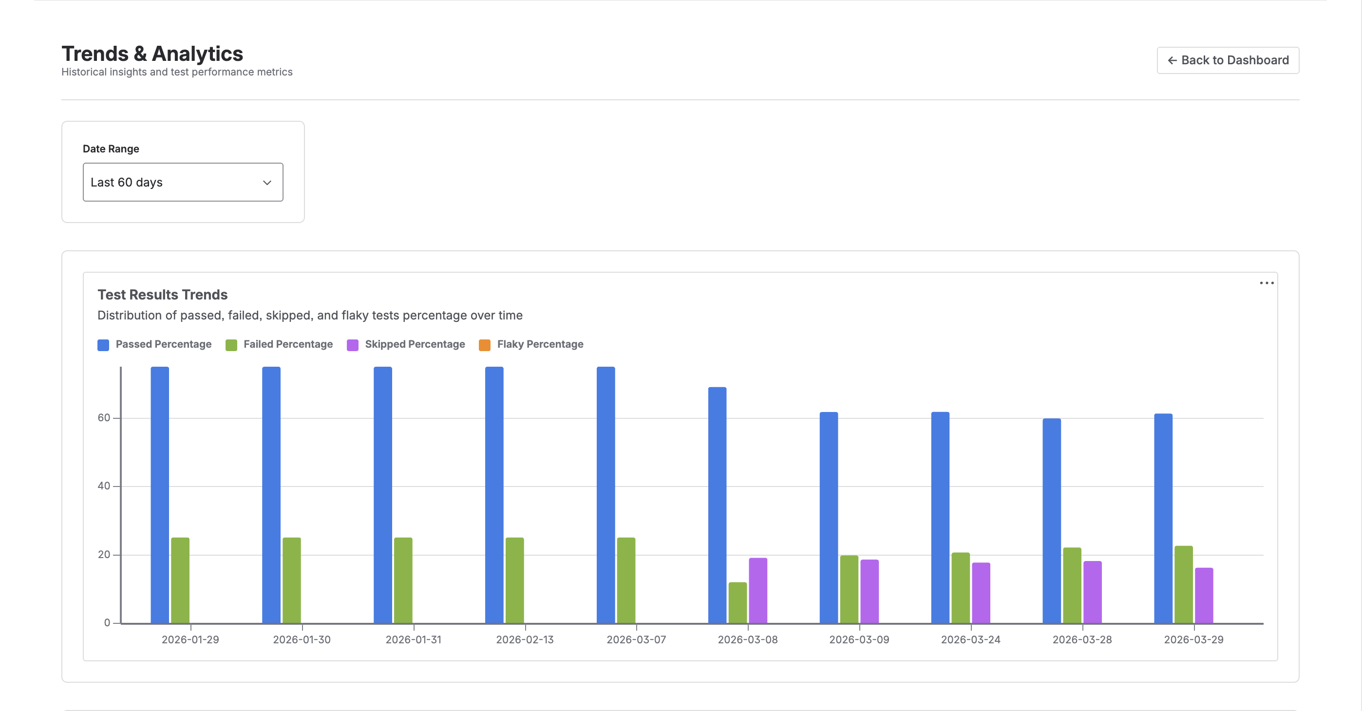The image size is (1362, 711).
Task: Toggle Skipped Percentage legend series
Action: [x=415, y=344]
